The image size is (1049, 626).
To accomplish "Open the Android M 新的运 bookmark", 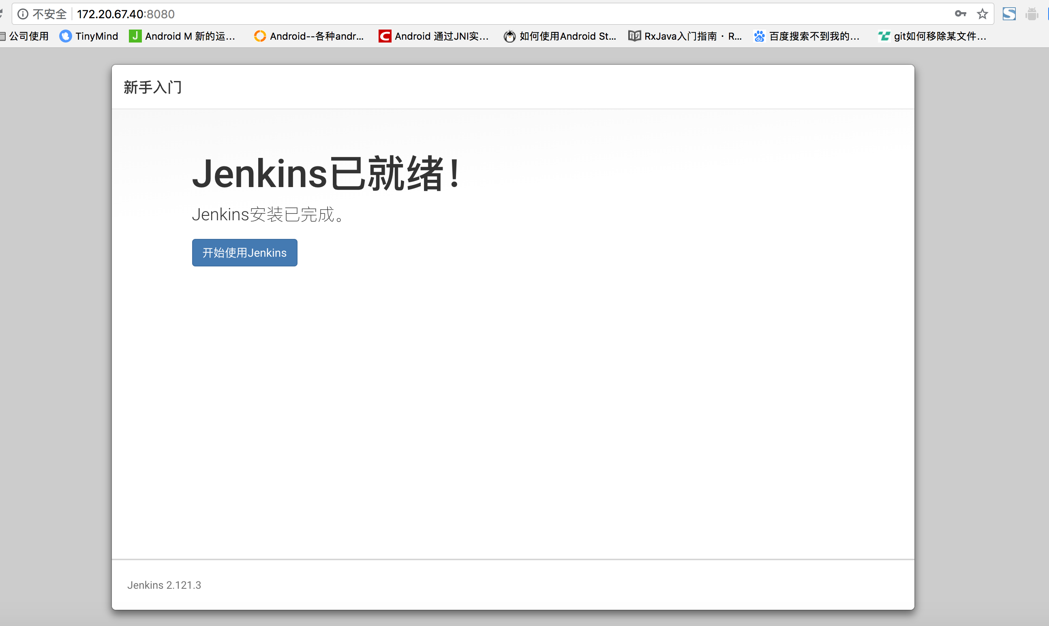I will [x=182, y=36].
